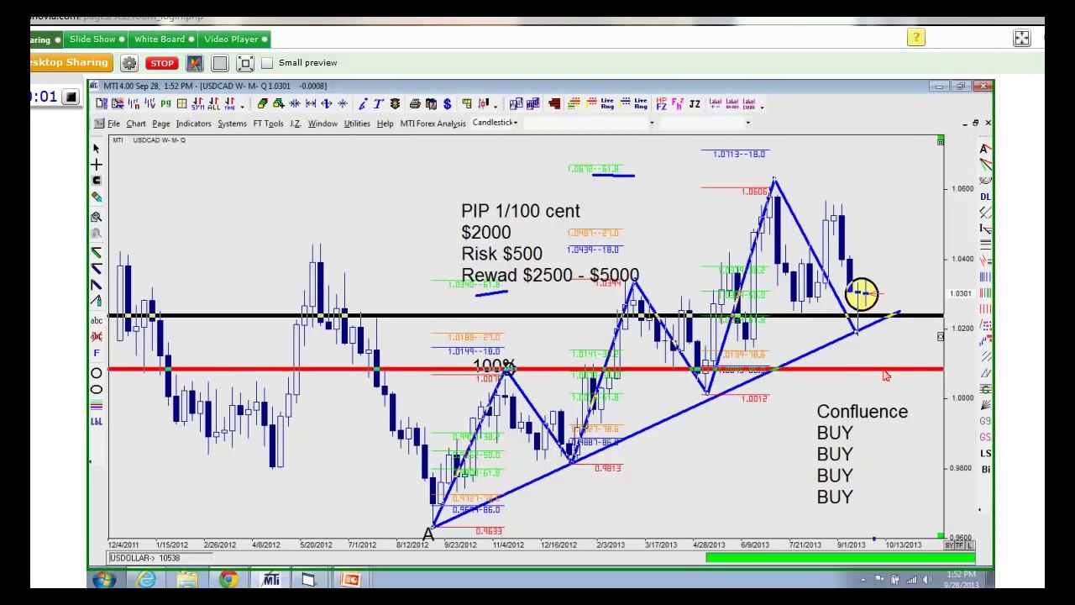Add text with the abc tool
Screen dimensions: 1075x605
pos(97,319)
